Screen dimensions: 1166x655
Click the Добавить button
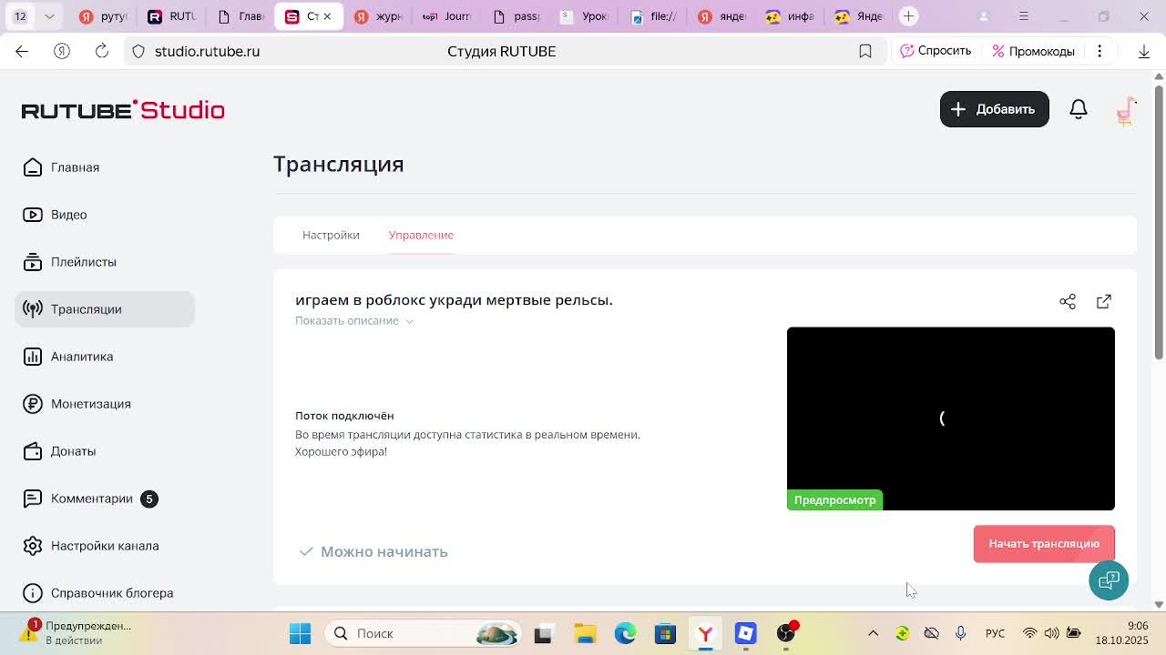[x=995, y=109]
